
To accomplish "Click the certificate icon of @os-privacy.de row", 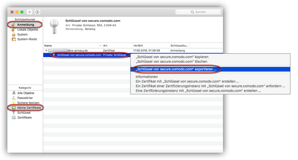I will (x=50, y=50).
